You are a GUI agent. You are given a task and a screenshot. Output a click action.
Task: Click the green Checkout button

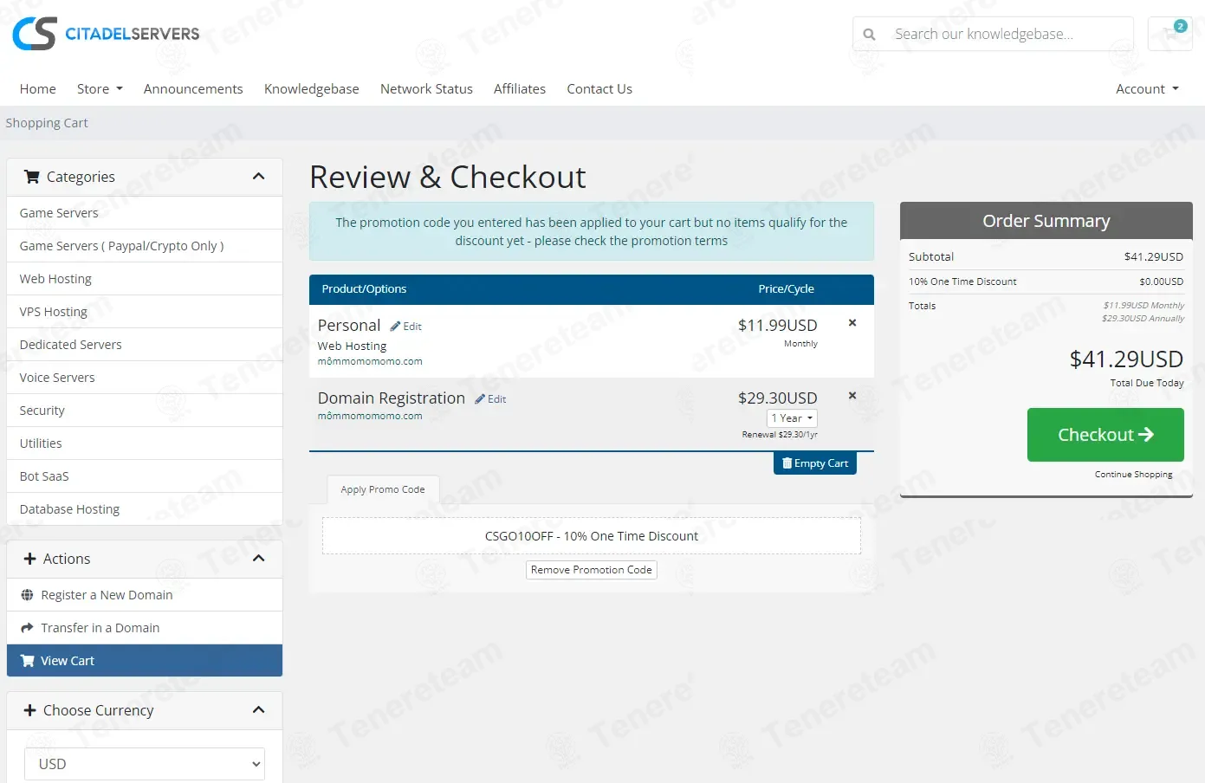(1105, 435)
